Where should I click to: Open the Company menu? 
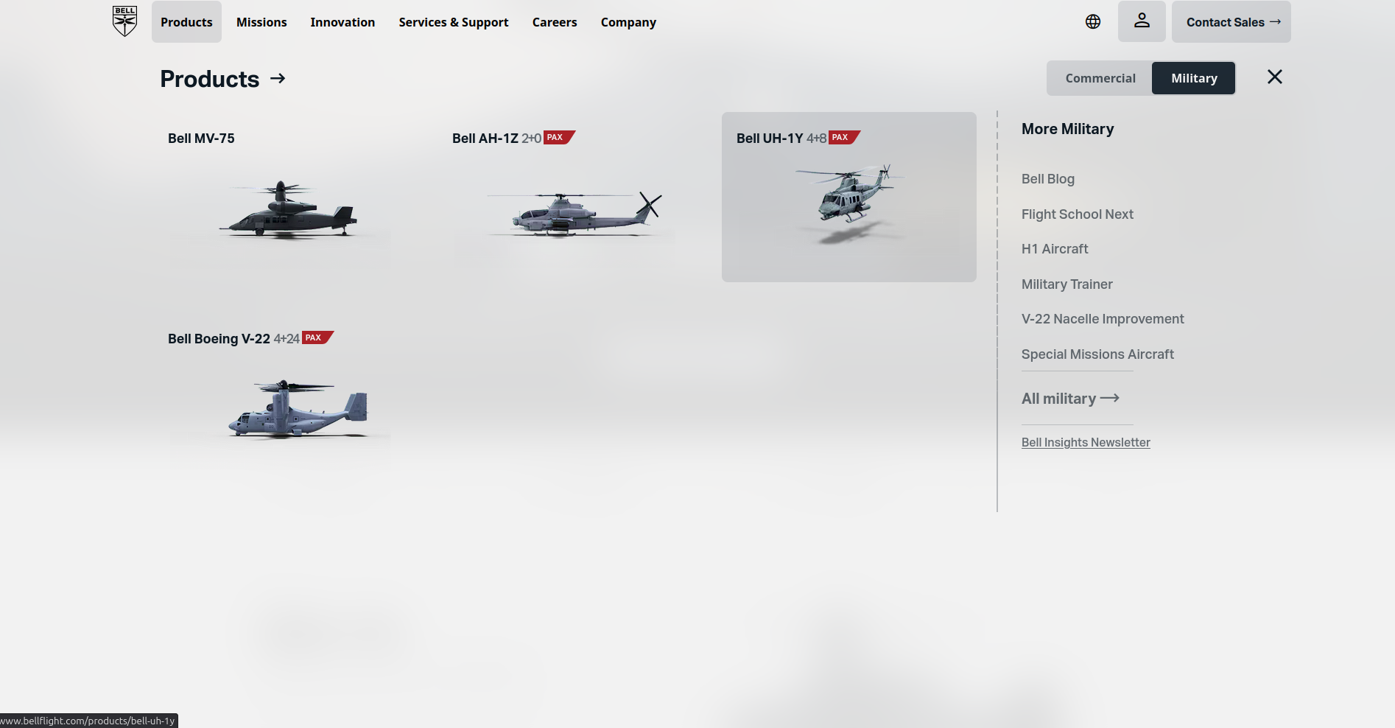(628, 22)
